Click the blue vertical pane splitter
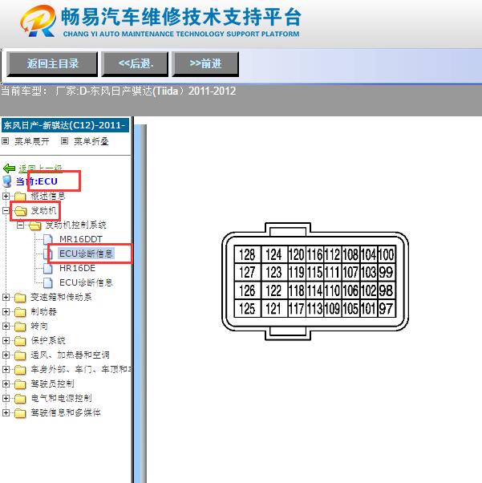 140,303
